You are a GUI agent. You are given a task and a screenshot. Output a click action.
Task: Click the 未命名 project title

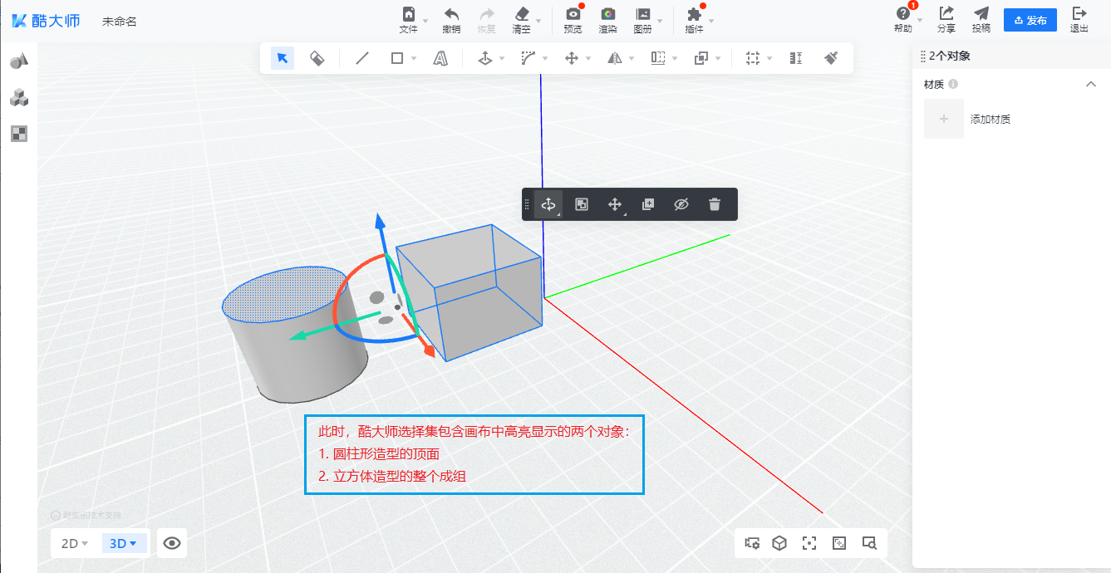[x=119, y=22]
